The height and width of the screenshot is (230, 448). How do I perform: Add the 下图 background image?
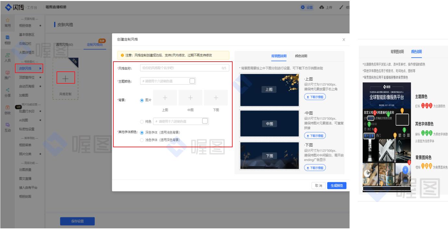pyautogui.click(x=216, y=98)
